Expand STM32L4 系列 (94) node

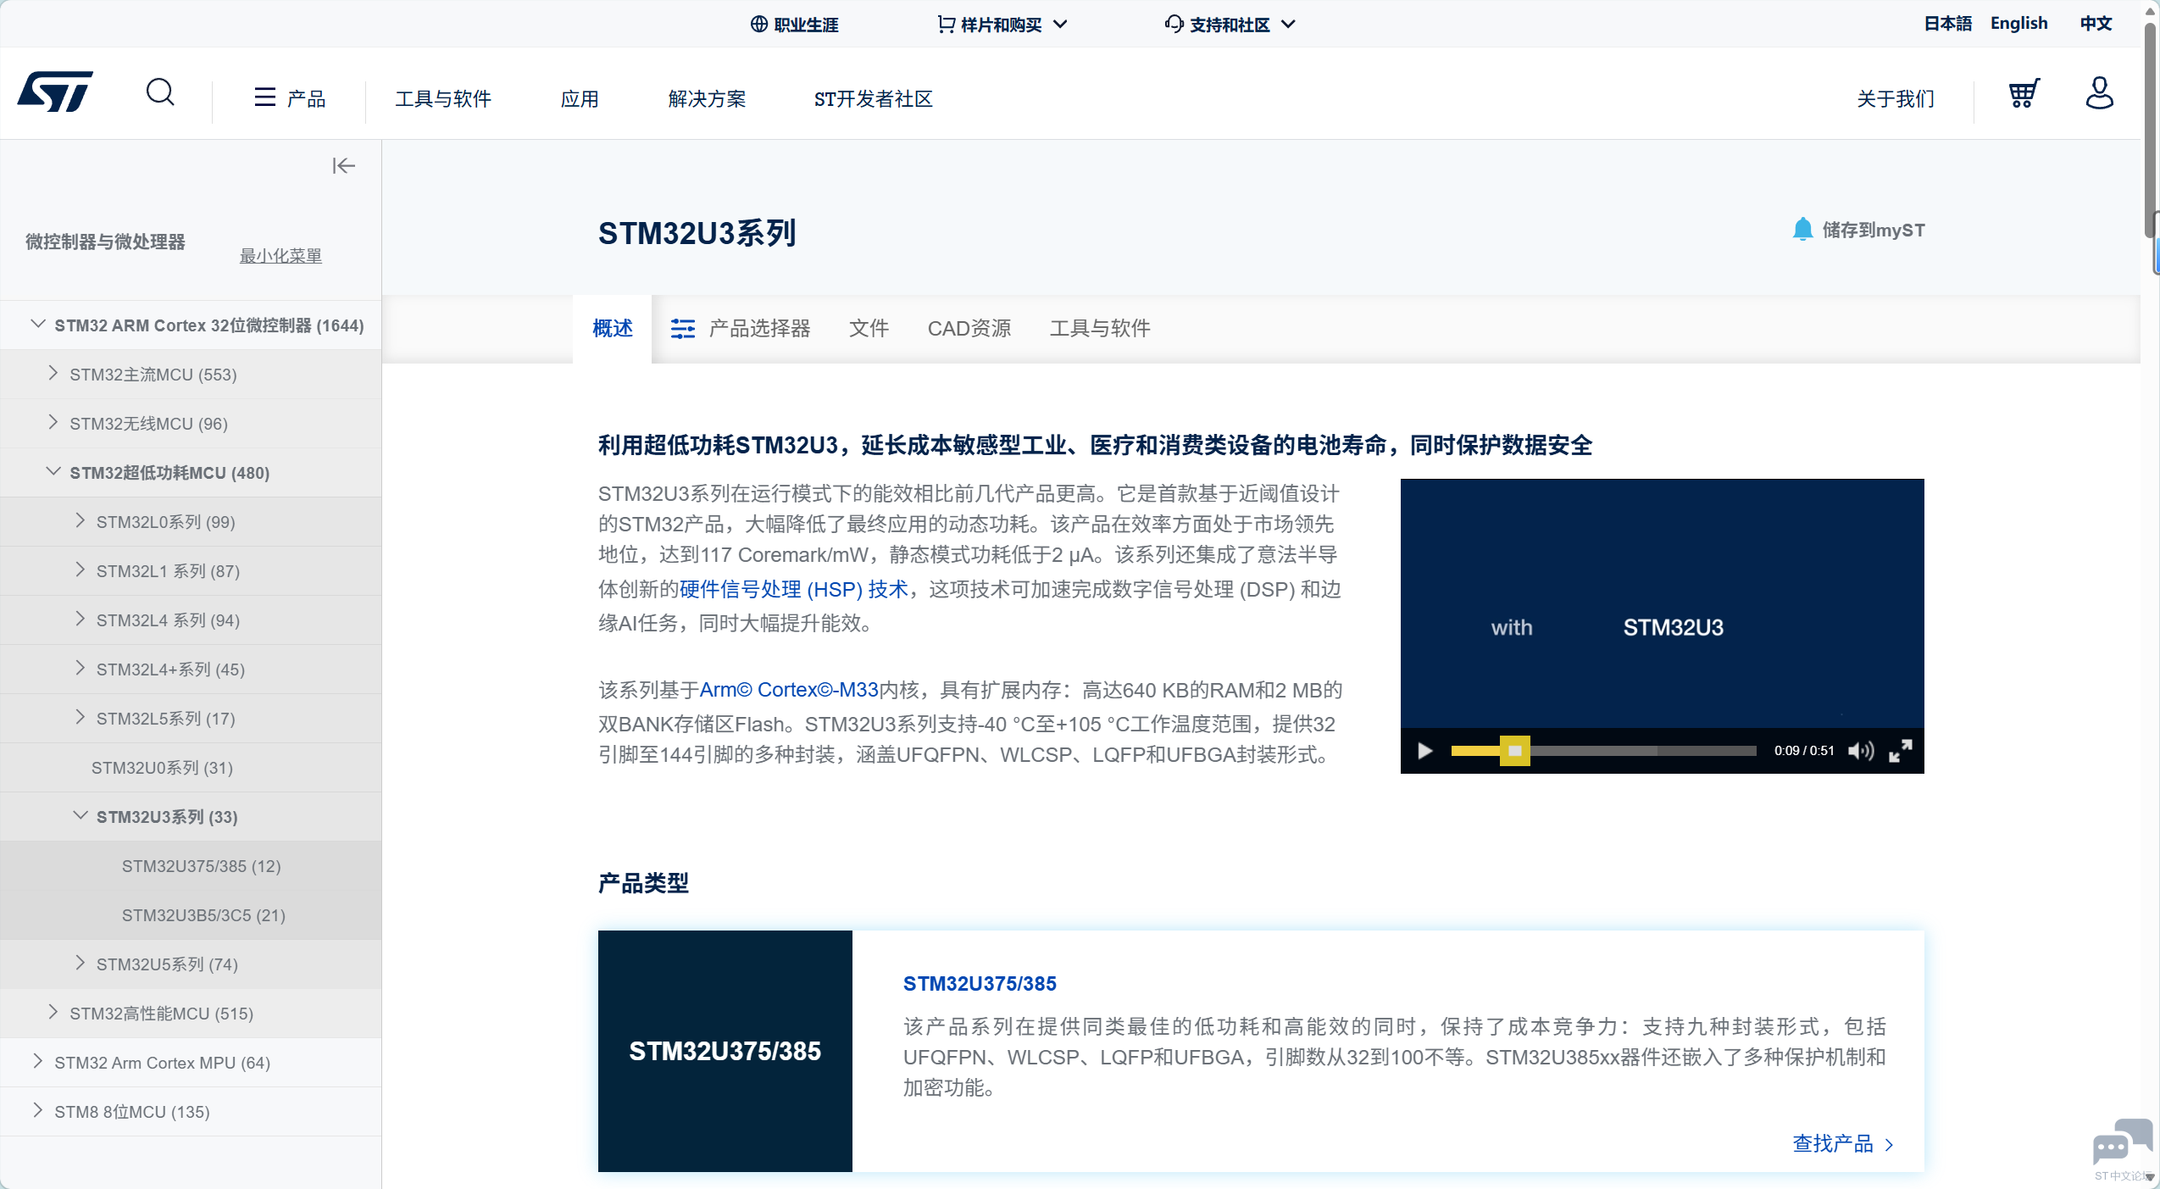[x=80, y=619]
